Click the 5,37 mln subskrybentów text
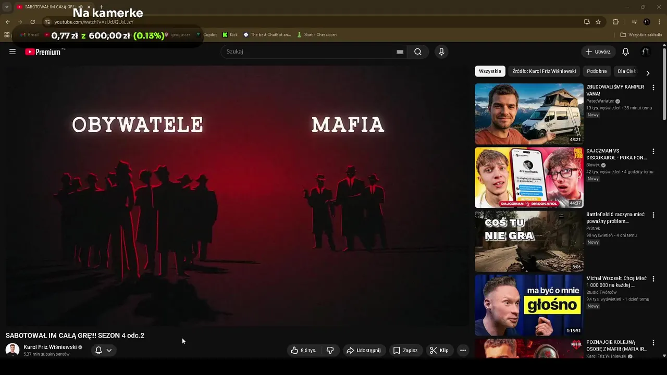Viewport: 667px width, 375px height. 46,354
